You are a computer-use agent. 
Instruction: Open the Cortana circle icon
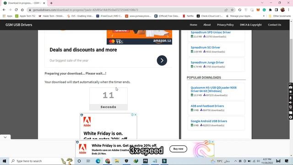pos(79,161)
